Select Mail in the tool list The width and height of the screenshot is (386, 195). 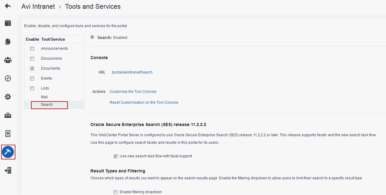44,97
